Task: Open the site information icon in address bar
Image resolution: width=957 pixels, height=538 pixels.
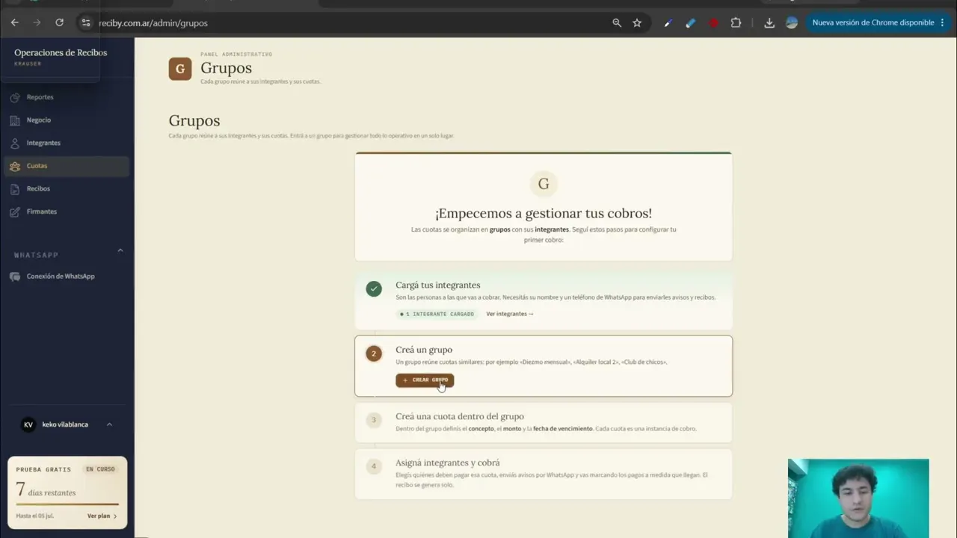Action: [85, 22]
